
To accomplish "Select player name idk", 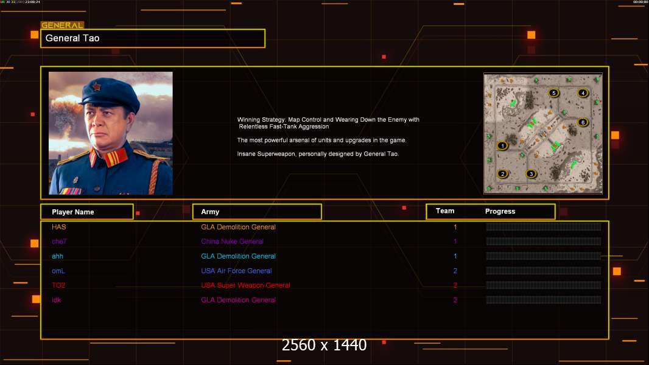I will [x=56, y=300].
